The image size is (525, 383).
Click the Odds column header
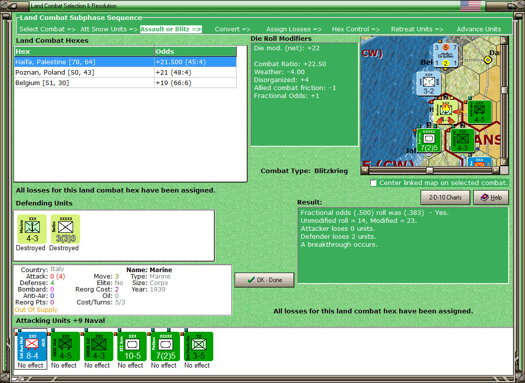[x=195, y=52]
